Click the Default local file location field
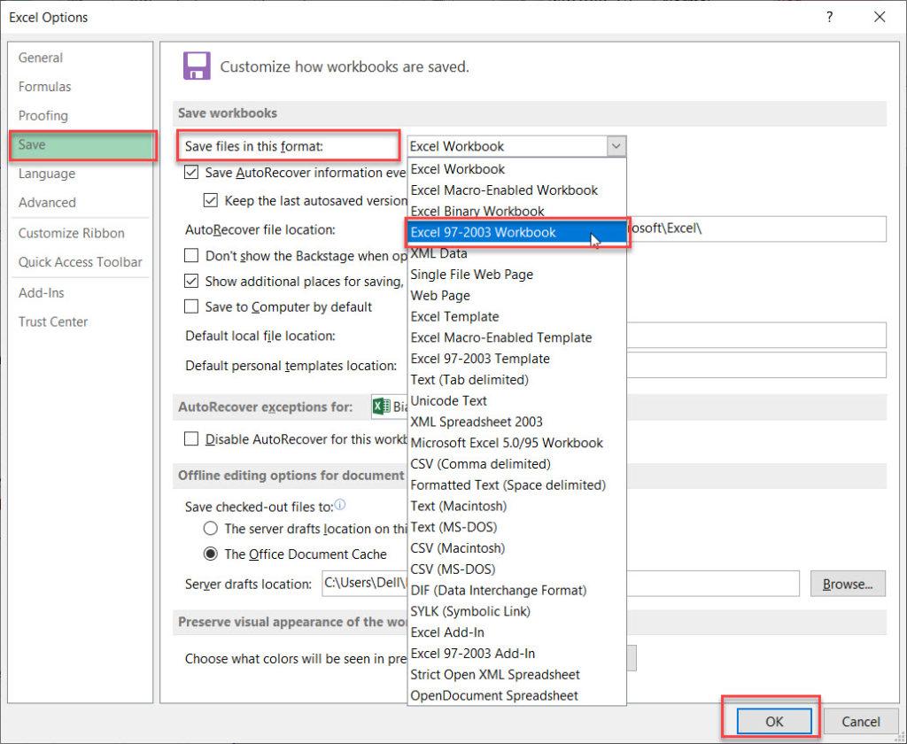Screen dimensions: 907x744 [756, 335]
